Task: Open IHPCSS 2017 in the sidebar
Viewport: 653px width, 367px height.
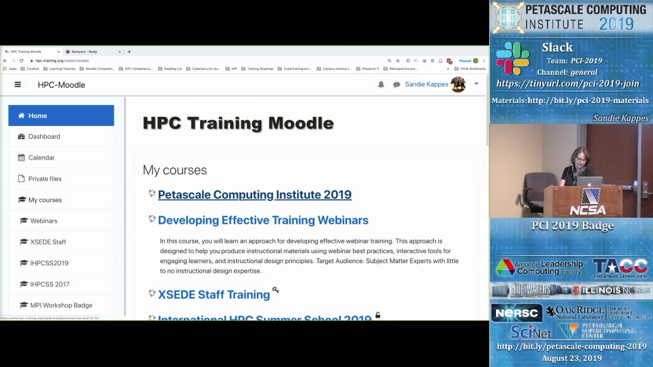Action: [x=61, y=284]
